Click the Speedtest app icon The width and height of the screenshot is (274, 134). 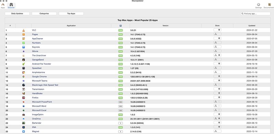click(24, 68)
